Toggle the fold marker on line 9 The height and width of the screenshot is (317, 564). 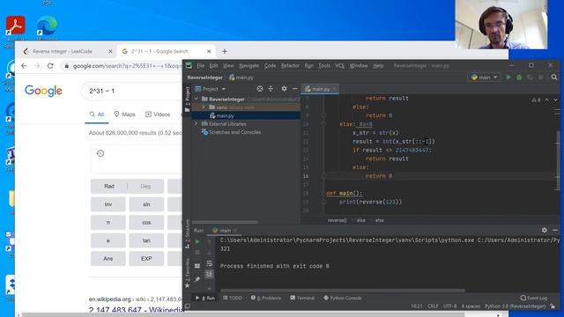click(323, 115)
